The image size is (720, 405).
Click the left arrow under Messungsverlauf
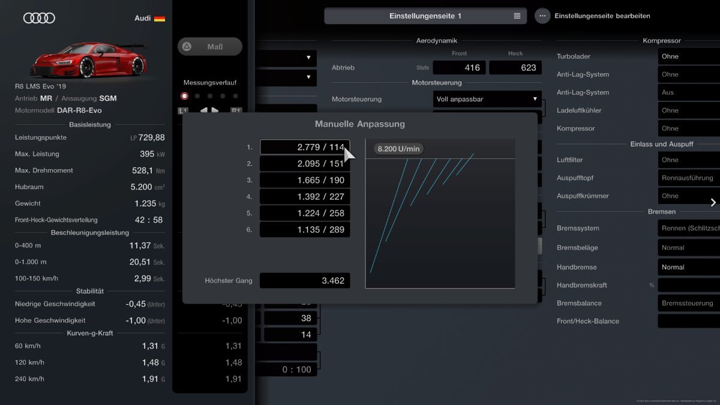coord(203,110)
